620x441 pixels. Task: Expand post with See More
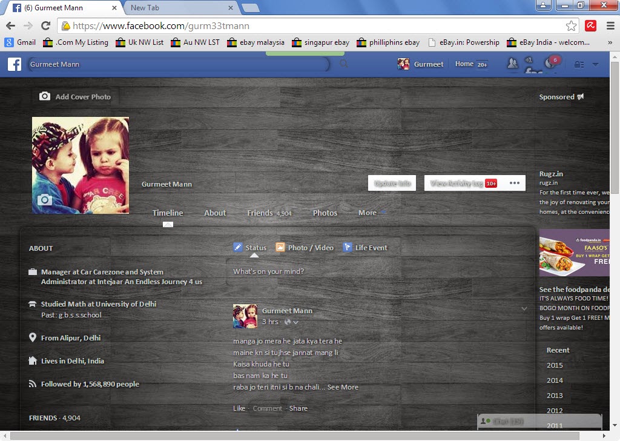[343, 387]
